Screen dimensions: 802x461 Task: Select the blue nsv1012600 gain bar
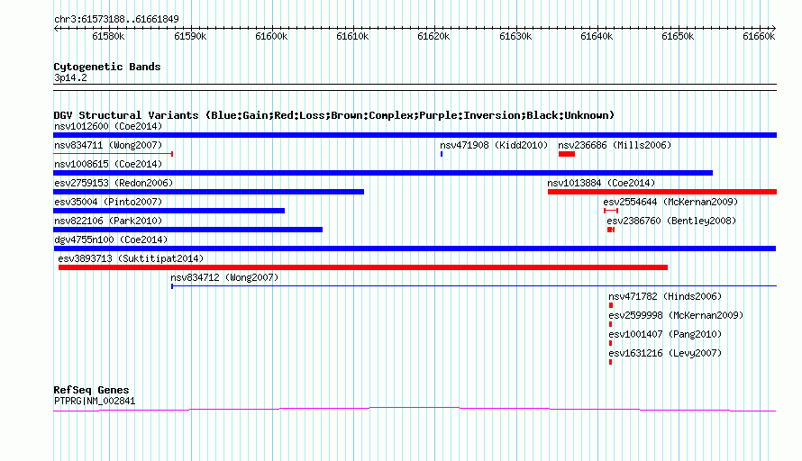click(x=415, y=135)
